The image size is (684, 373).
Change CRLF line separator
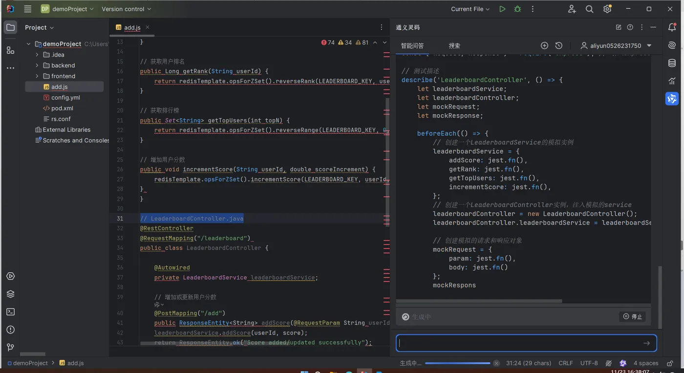566,363
